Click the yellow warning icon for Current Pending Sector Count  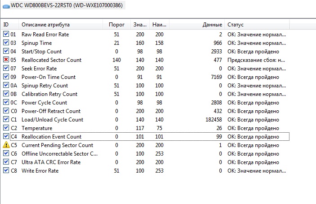pyautogui.click(x=6, y=145)
